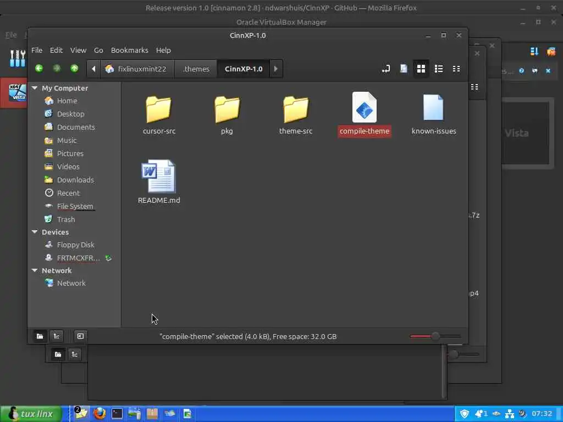
Task: Click CinnXP-1.0 breadcrumb button
Action: point(244,69)
